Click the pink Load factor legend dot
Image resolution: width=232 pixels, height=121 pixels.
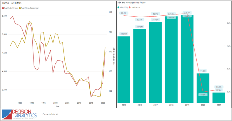coord(130,7)
